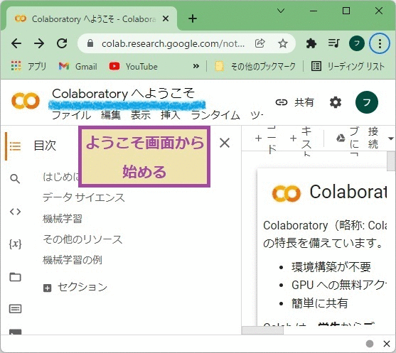Select the Colaboratory へようこそ tab
The height and width of the screenshot is (353, 396).
click(92, 19)
